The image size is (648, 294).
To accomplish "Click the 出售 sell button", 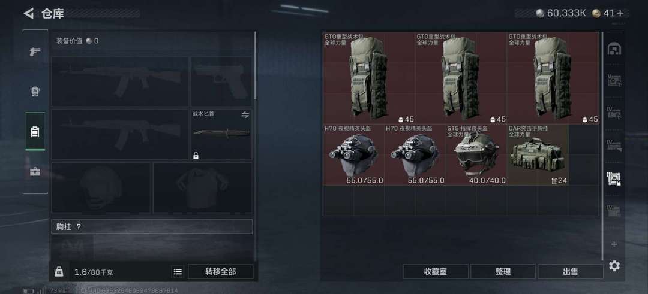I will coord(571,272).
